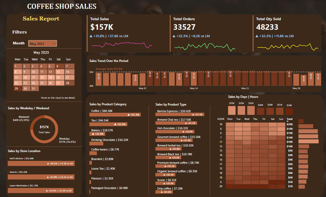Screen dimensions: 326x197
Task: Click the green Total Orders sparkline
Action: 204,47
